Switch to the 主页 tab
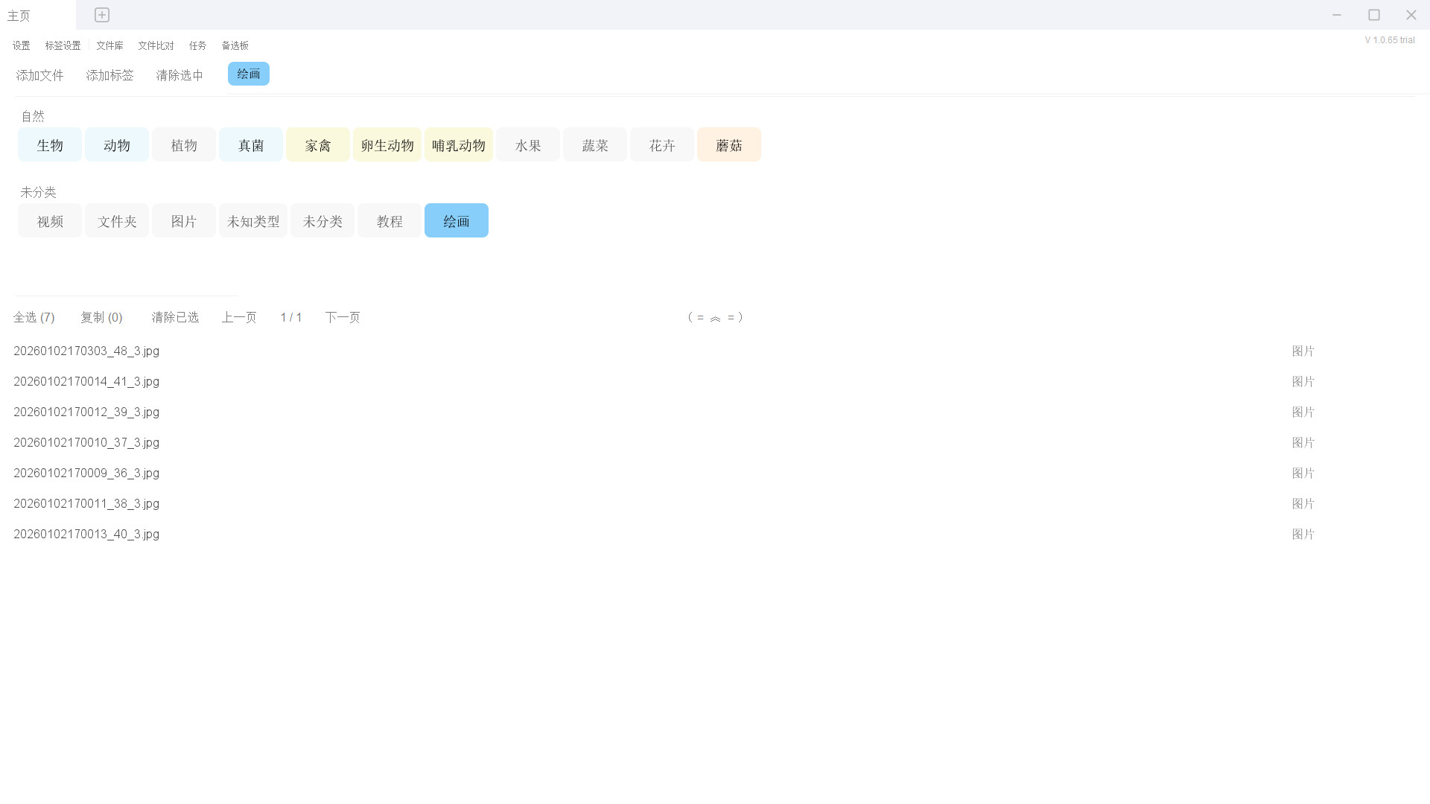This screenshot has height=804, width=1430. [x=19, y=15]
